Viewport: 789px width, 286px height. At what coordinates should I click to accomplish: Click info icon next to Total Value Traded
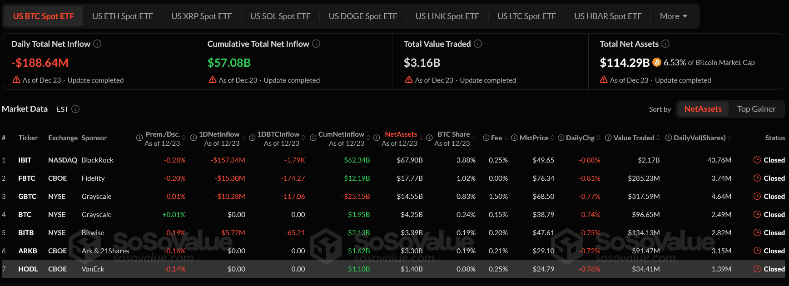[x=478, y=44]
